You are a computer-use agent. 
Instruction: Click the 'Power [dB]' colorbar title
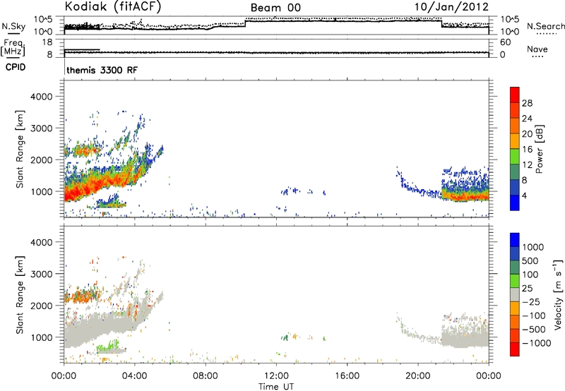click(x=539, y=149)
